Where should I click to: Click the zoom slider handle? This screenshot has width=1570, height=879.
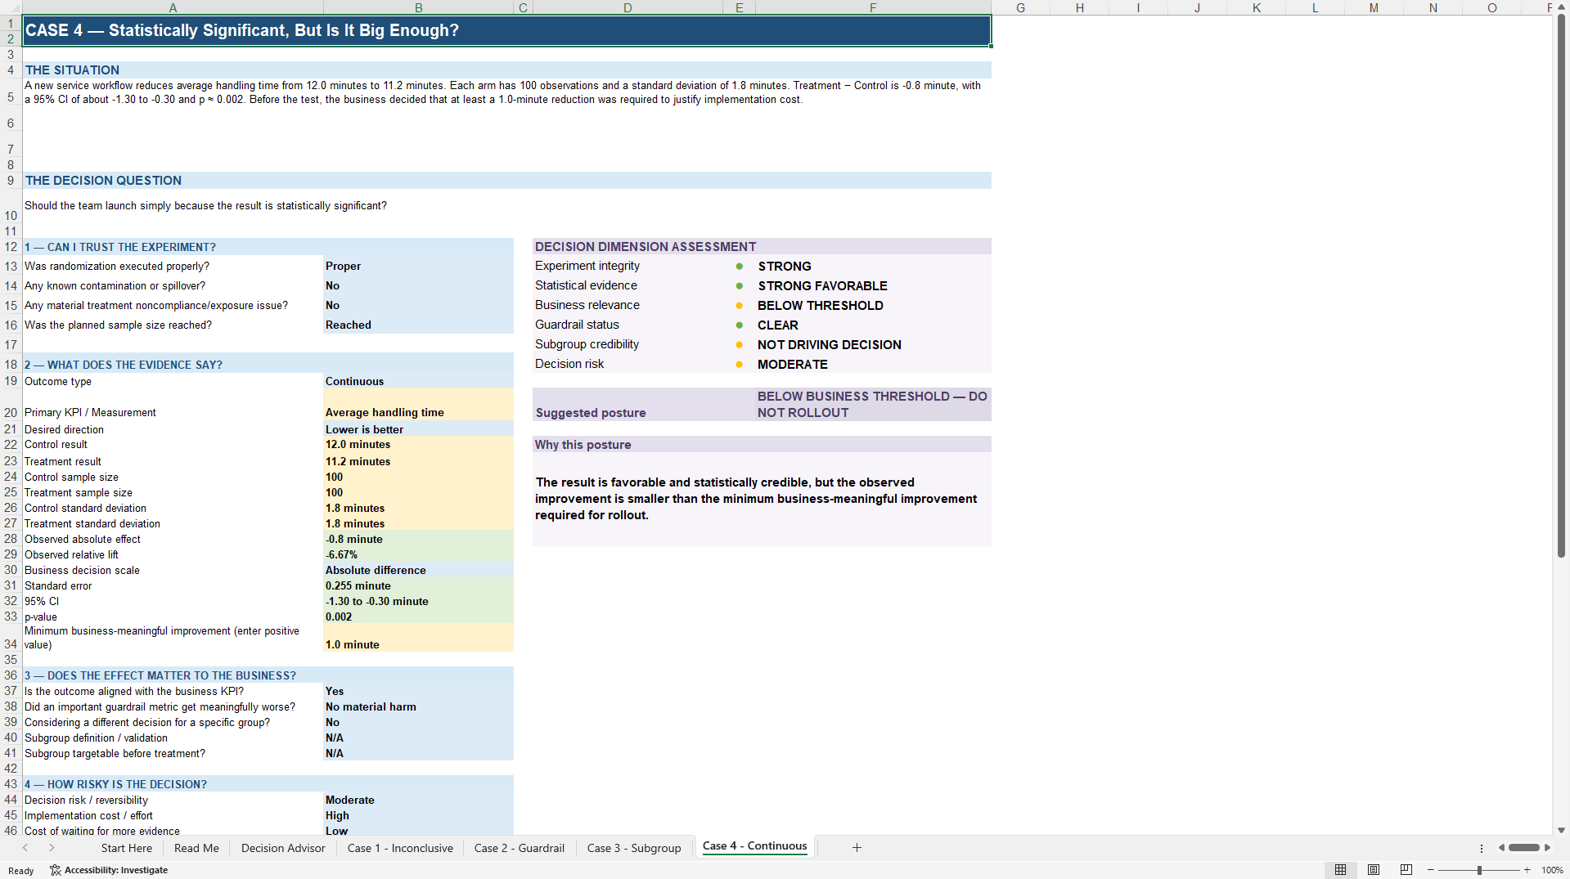1479,870
